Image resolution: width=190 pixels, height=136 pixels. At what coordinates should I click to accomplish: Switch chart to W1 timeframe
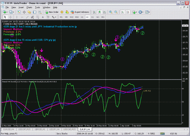pos(98,17)
